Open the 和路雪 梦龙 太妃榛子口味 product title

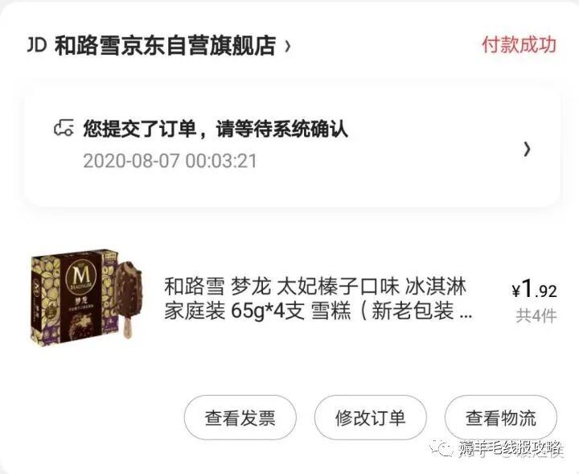pos(315,286)
